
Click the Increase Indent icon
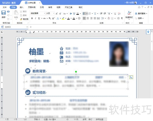(x=105, y=13)
